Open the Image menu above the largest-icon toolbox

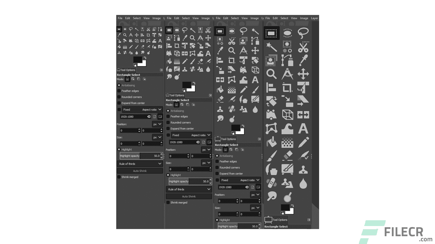304,18
